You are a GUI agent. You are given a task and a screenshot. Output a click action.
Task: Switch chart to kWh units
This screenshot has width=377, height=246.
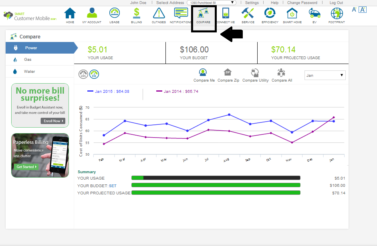coord(83,74)
